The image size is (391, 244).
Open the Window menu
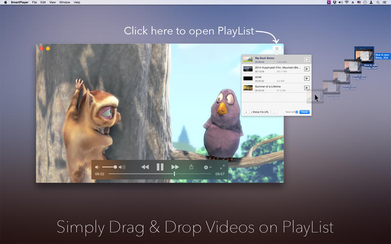tap(65, 2)
